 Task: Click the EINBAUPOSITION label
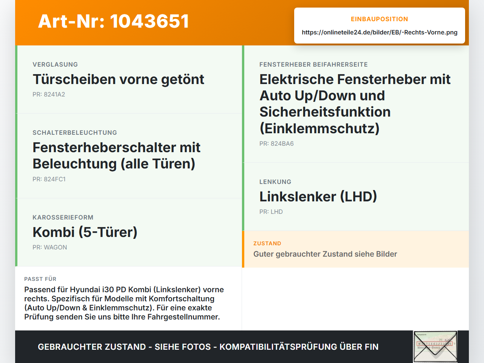tap(380, 19)
